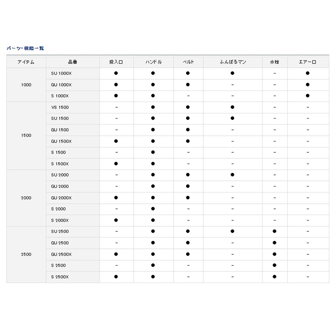Click the 品番 column header
The image size is (334, 334).
coord(72,62)
